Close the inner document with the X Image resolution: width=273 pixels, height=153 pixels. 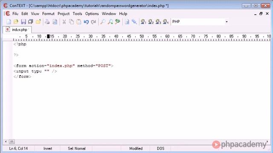click(267, 14)
